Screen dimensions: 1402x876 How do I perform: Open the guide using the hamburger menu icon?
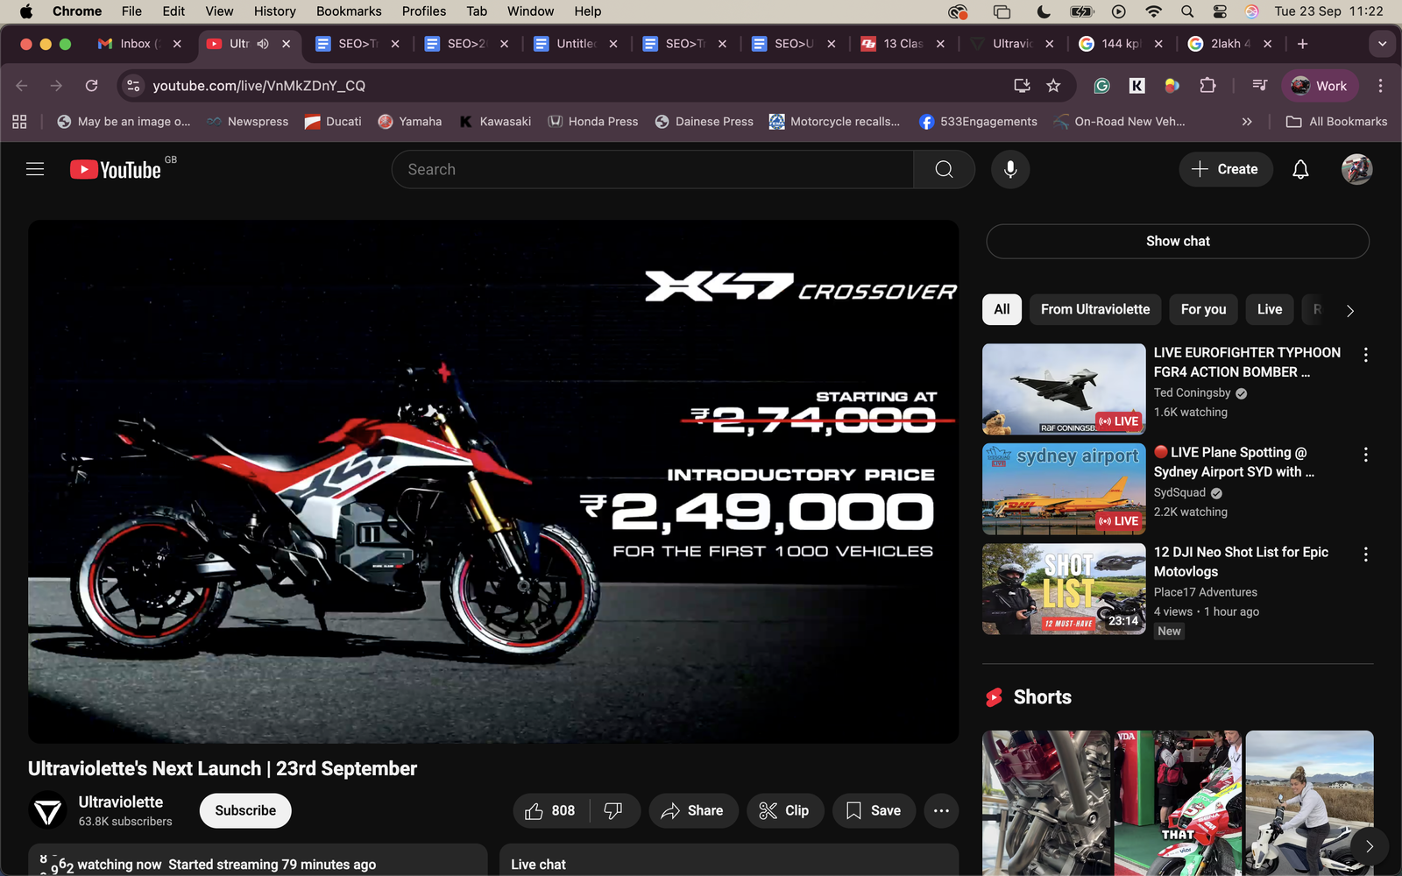(35, 168)
